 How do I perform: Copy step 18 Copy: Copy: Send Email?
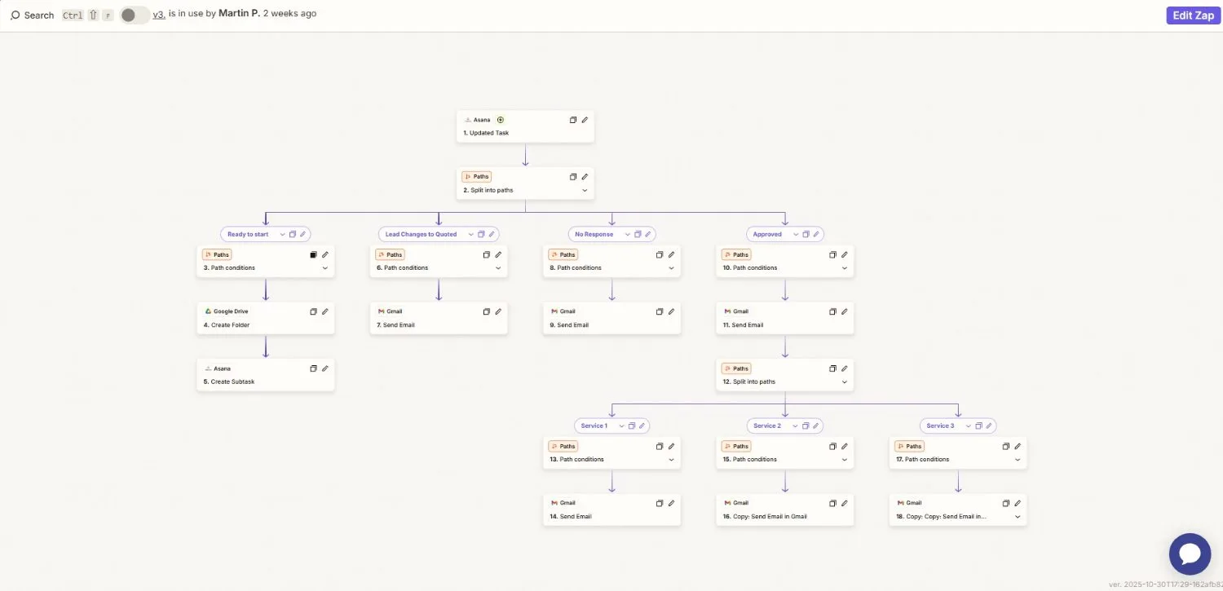(1006, 503)
